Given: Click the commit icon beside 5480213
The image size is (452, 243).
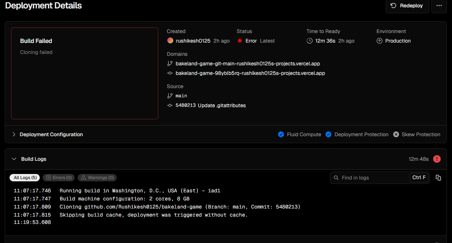Looking at the screenshot, I should (170, 105).
